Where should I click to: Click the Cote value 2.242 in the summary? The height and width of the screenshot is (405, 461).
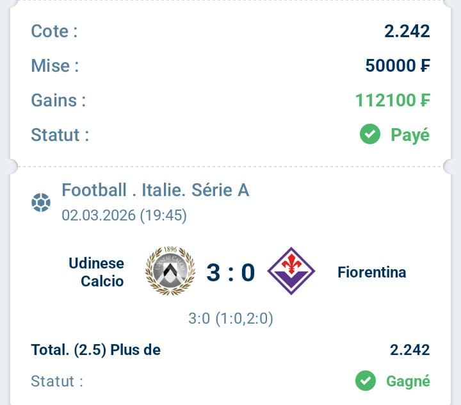click(407, 31)
